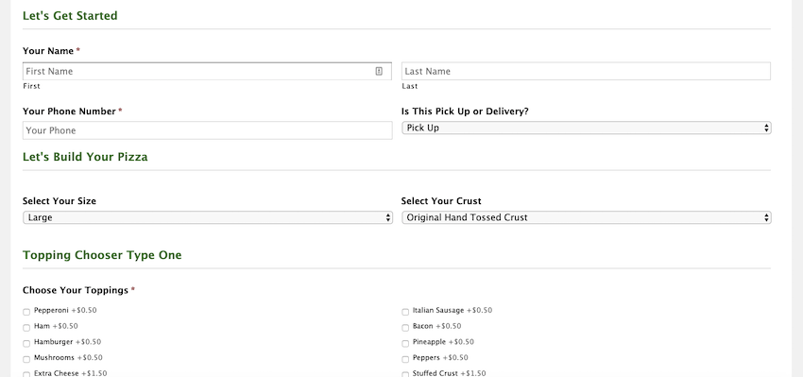Open the Select Your Crust dropdown
Screen dimensions: 803x377
[587, 217]
